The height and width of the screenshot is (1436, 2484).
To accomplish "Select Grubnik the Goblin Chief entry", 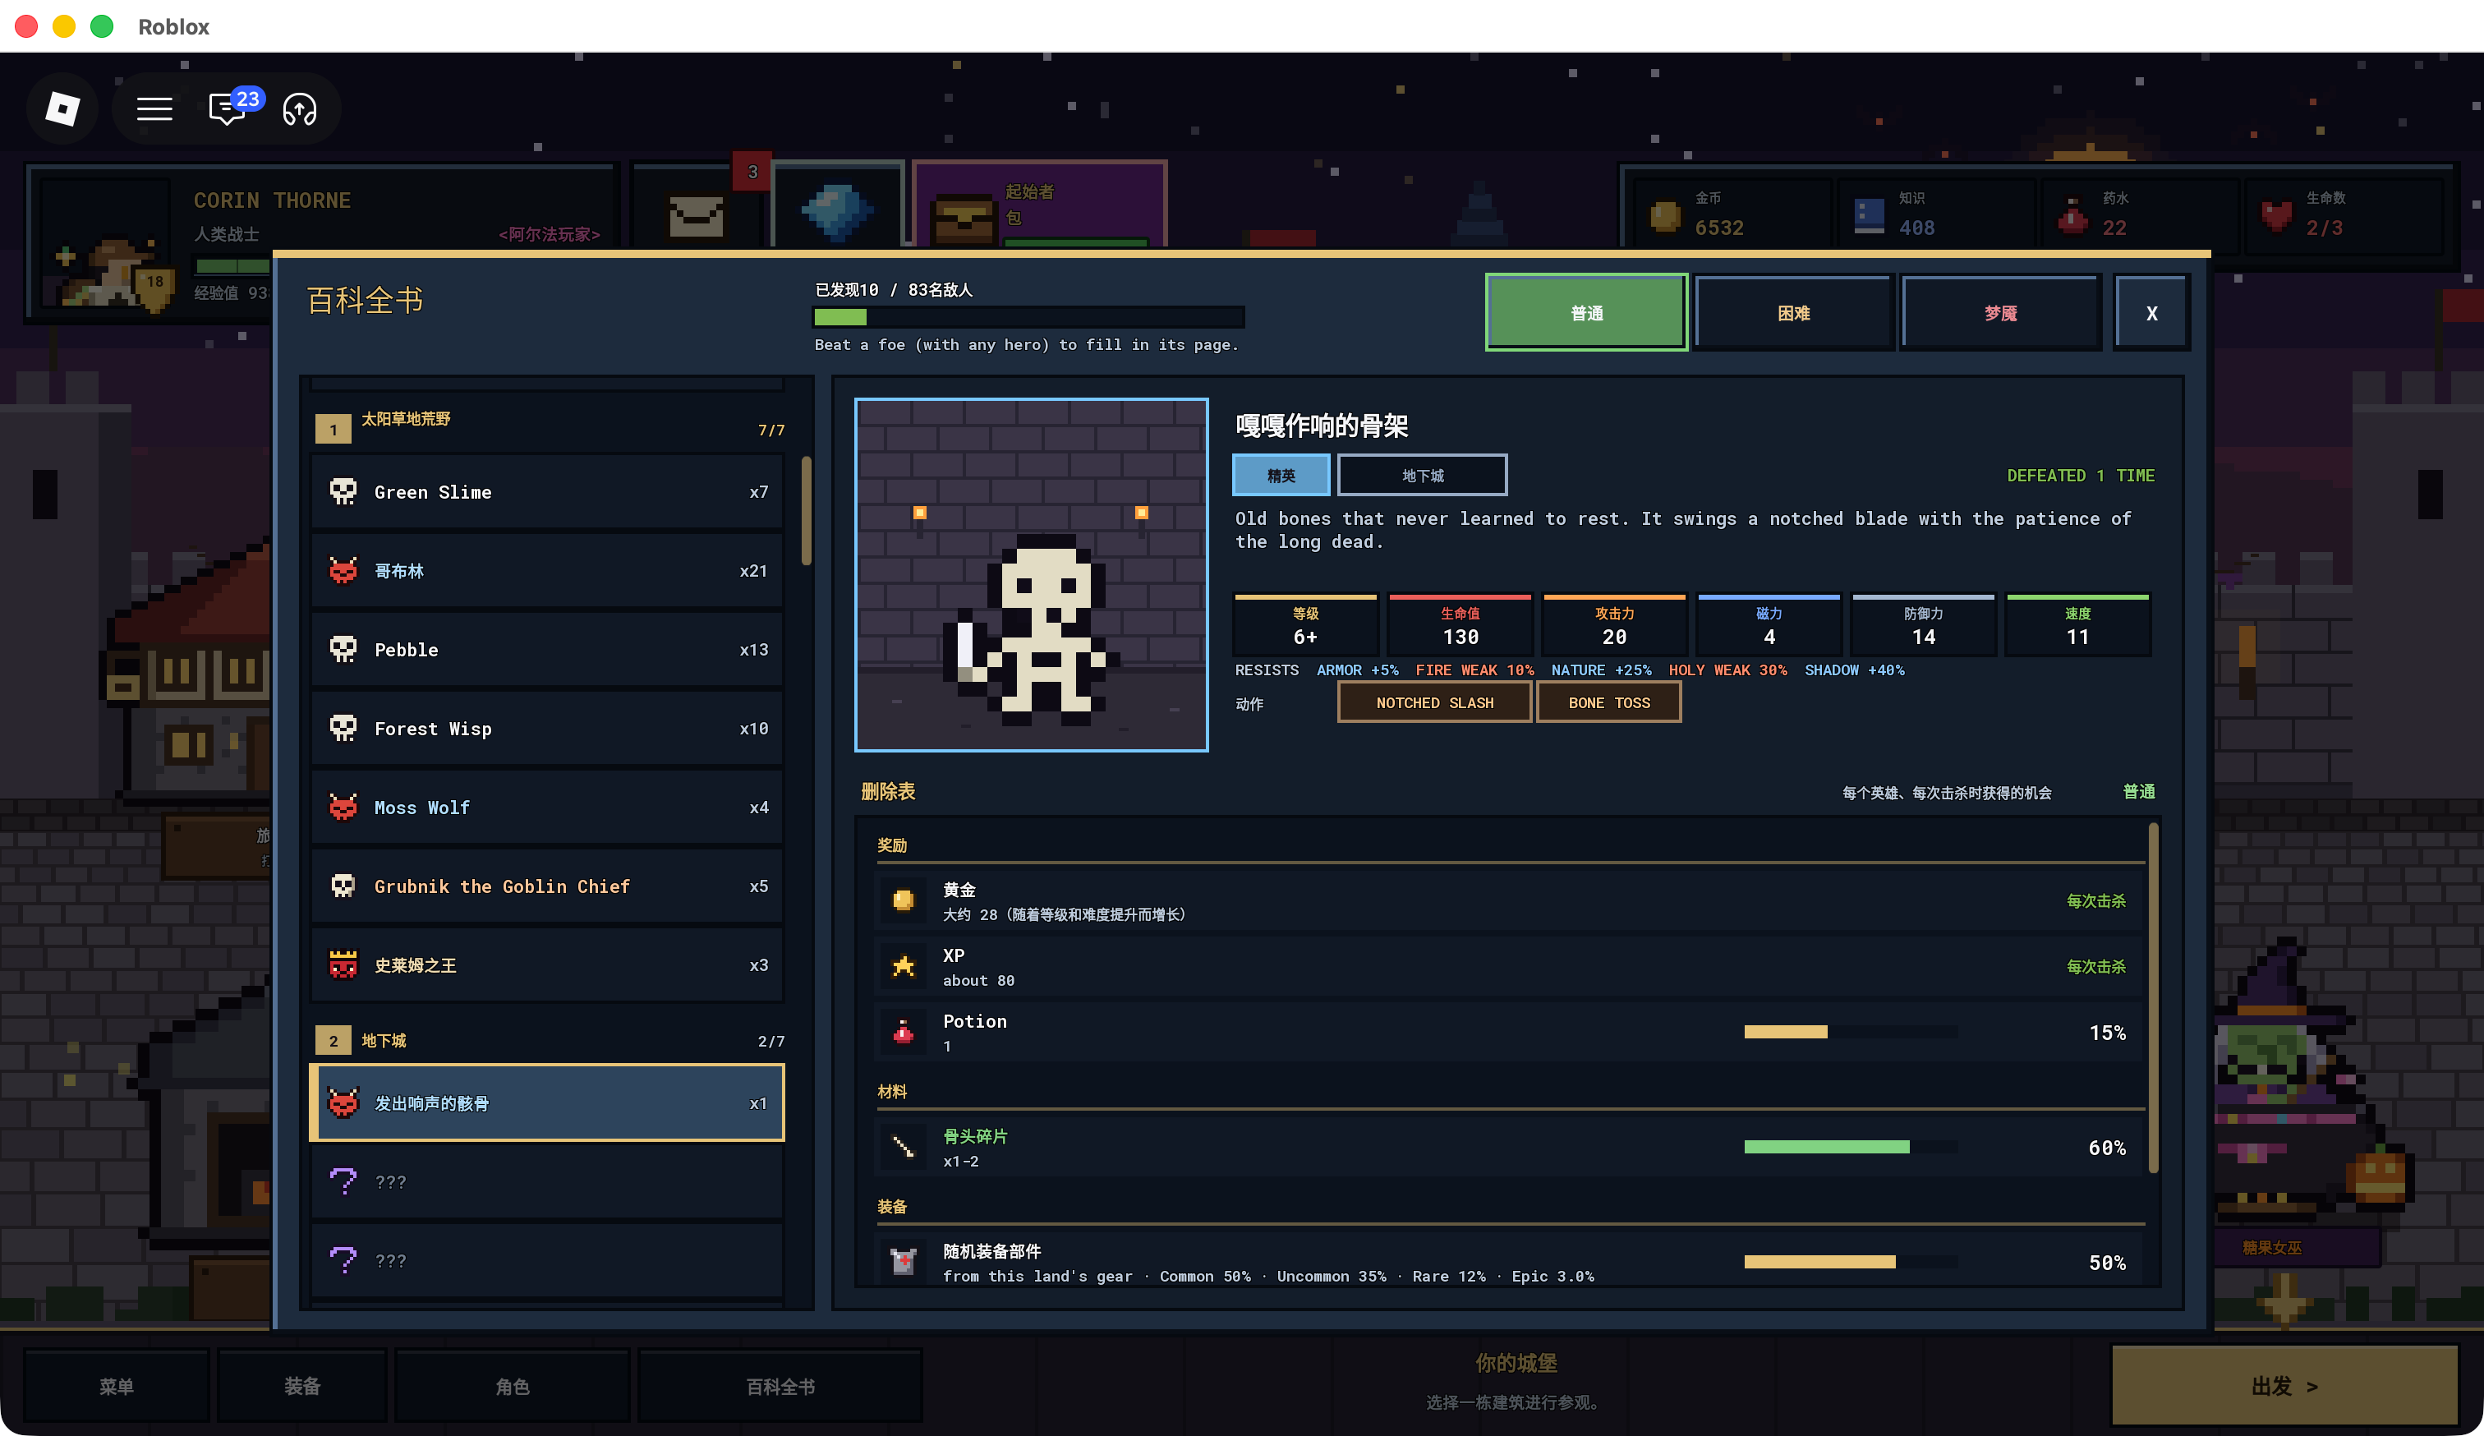I will click(547, 886).
